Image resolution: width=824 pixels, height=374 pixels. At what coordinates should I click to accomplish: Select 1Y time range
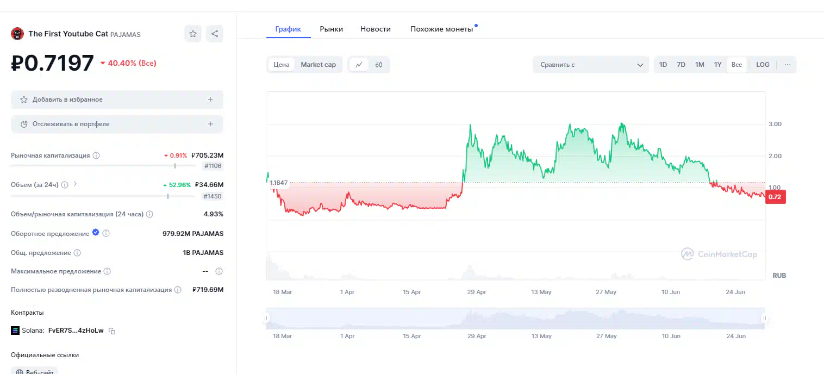(x=717, y=65)
